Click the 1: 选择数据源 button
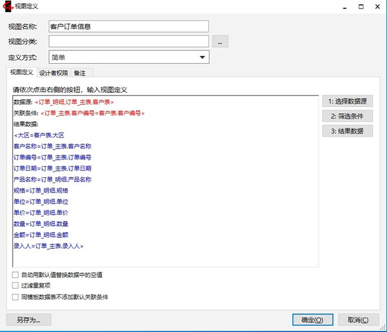The height and width of the screenshot is (332, 387). [x=348, y=101]
